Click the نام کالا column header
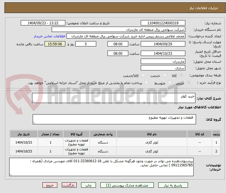This screenshot has height=193, width=226. pos(152,134)
